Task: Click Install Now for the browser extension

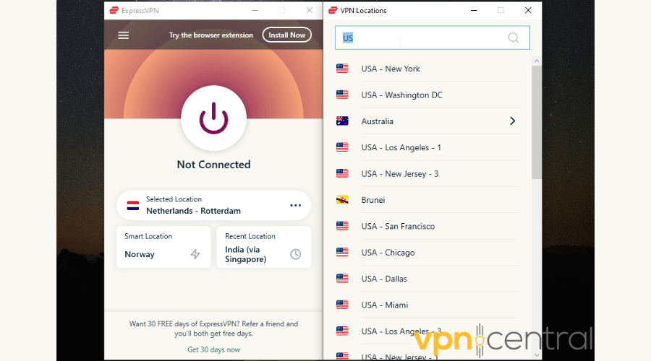Action: 287,35
